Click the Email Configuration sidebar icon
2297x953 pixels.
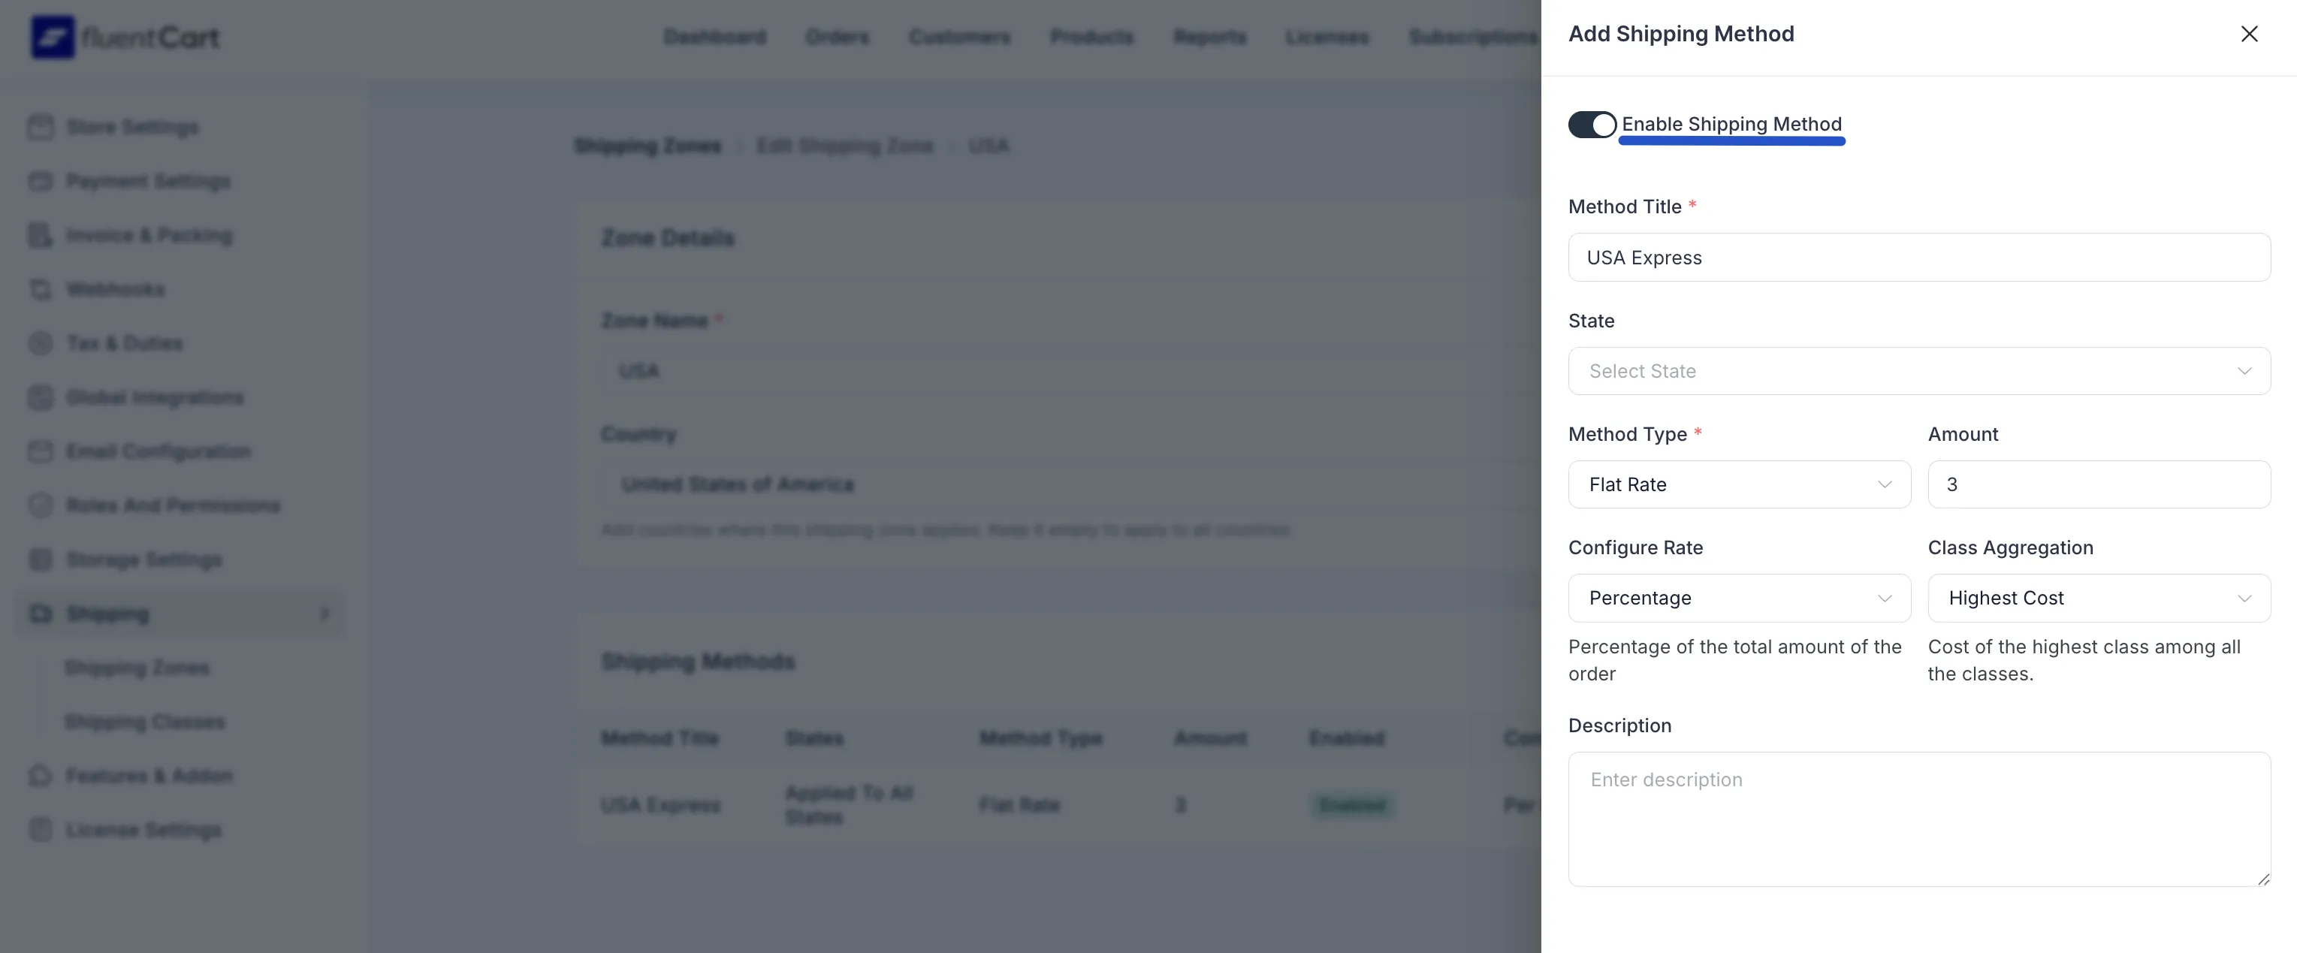click(40, 451)
